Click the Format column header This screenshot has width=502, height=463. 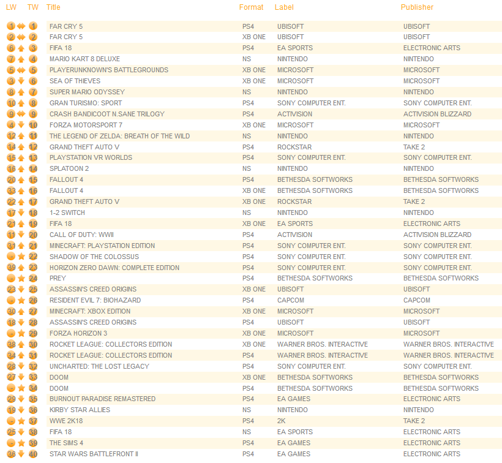coord(251,7)
